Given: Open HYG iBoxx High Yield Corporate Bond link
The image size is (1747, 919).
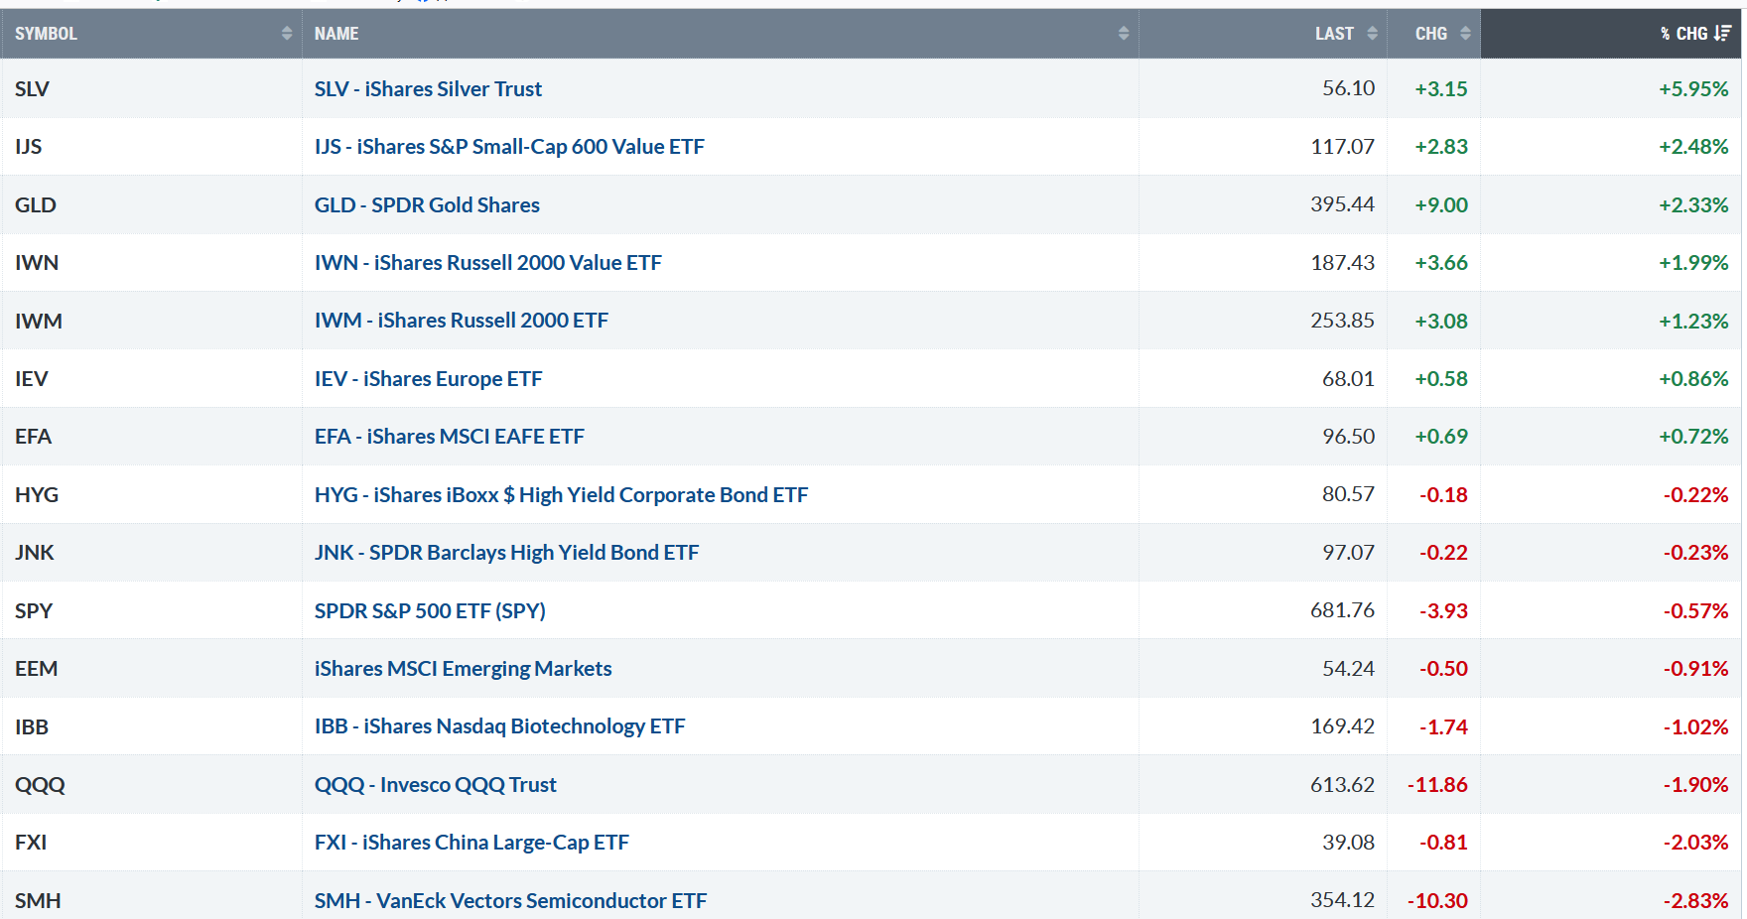Looking at the screenshot, I should (561, 495).
